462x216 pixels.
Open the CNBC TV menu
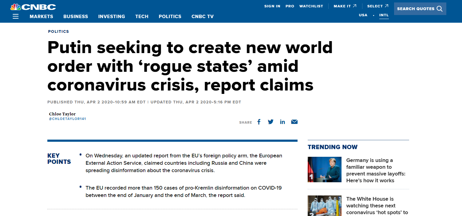click(x=202, y=17)
